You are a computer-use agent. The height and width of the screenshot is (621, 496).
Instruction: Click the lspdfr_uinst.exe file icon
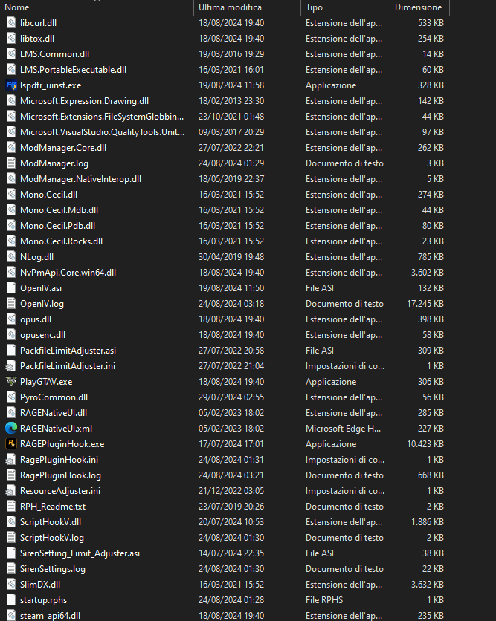[x=11, y=85]
